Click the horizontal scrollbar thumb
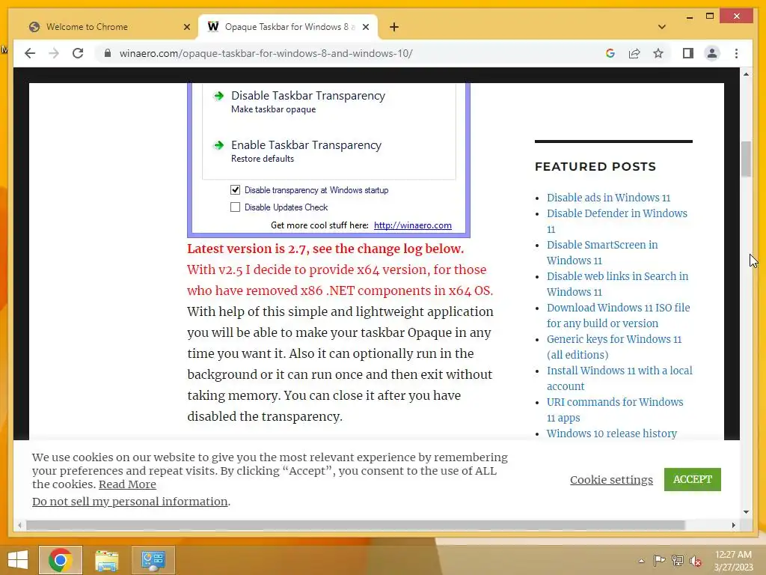This screenshot has width=766, height=575. pos(355,525)
